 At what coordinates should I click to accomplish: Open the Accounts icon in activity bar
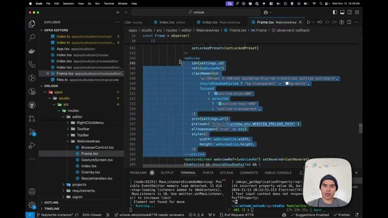point(32,191)
